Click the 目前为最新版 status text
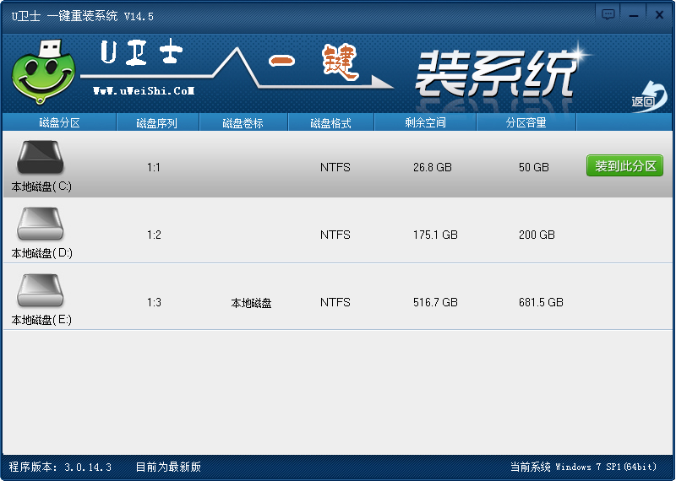 (168, 467)
